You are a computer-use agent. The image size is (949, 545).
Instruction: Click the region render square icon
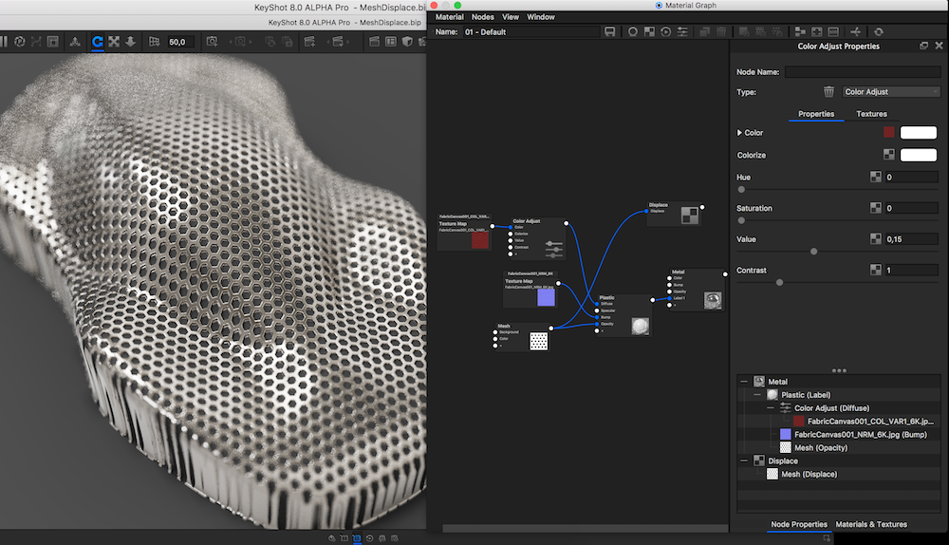click(53, 42)
